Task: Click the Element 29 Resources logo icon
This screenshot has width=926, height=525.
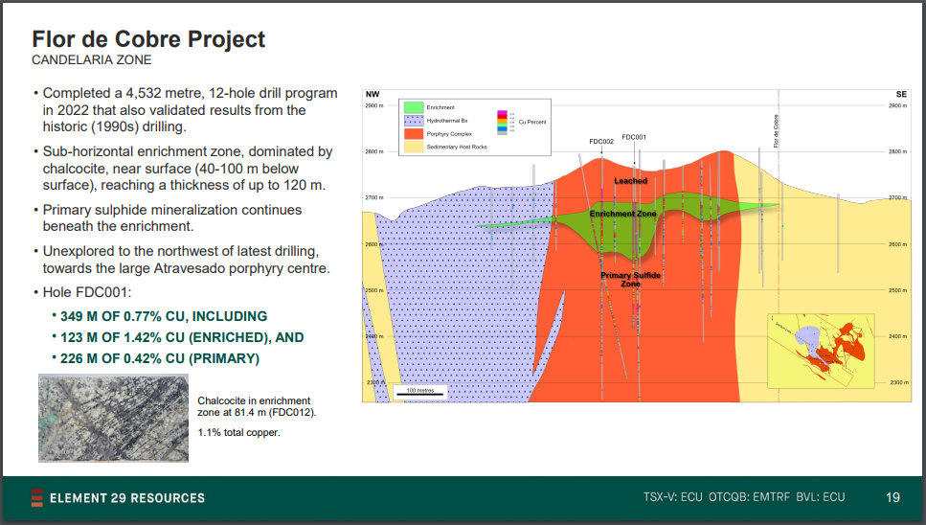Action: pyautogui.click(x=36, y=498)
